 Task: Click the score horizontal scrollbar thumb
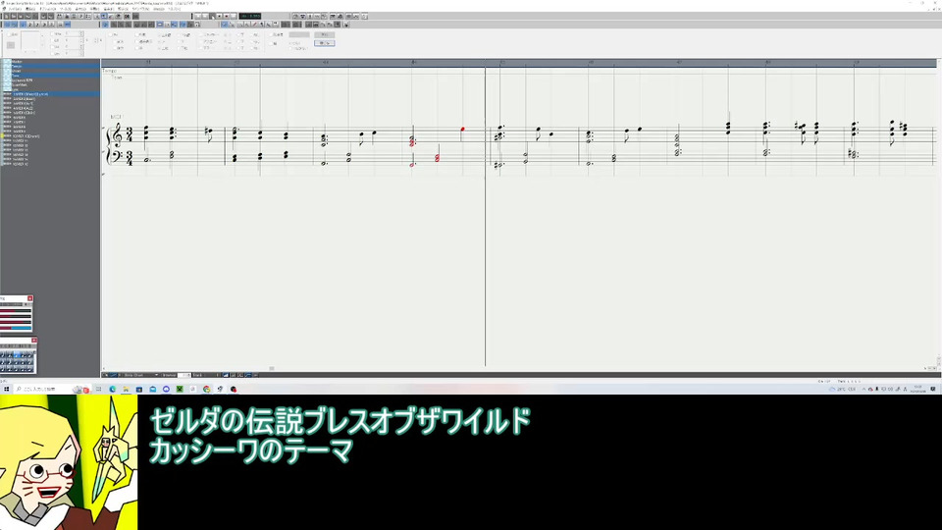click(272, 368)
